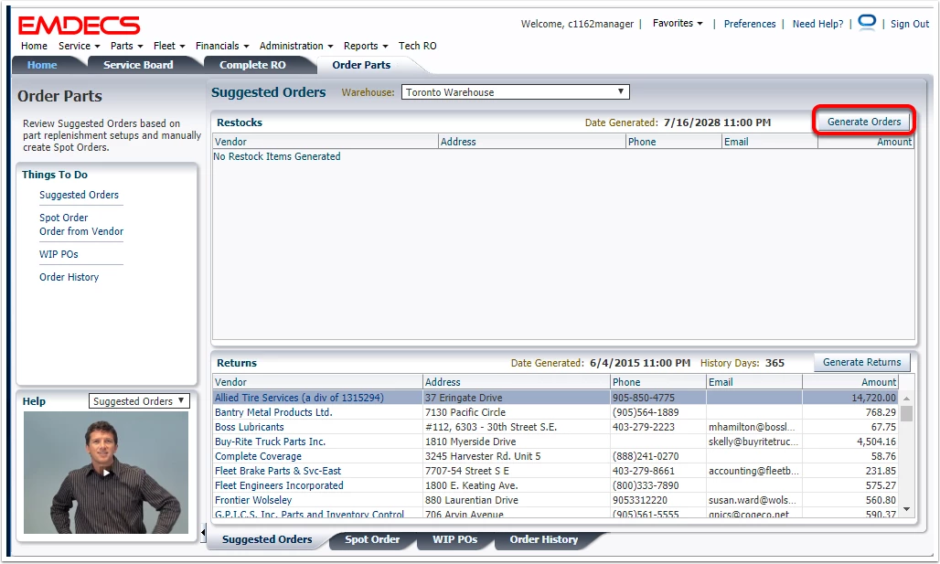Select Fleet Brake Parts & Svc-East row
940x564 pixels.
pos(556,471)
